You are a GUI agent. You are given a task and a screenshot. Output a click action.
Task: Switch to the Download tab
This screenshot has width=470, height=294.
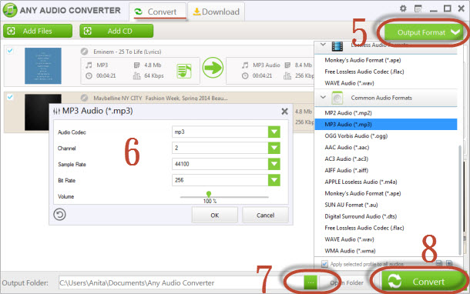click(x=216, y=12)
